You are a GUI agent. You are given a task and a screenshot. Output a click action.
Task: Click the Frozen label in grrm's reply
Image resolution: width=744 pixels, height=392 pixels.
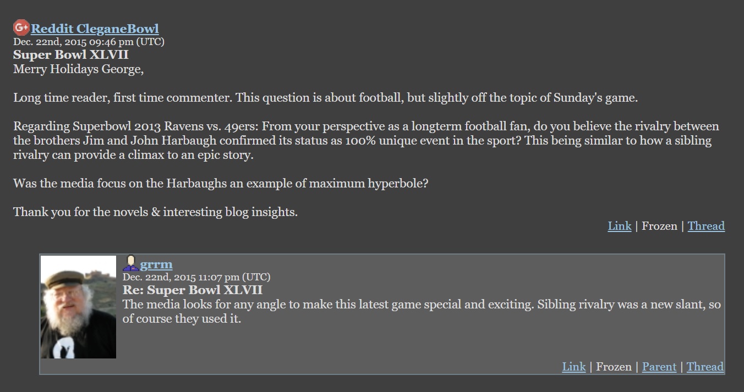tap(614, 367)
